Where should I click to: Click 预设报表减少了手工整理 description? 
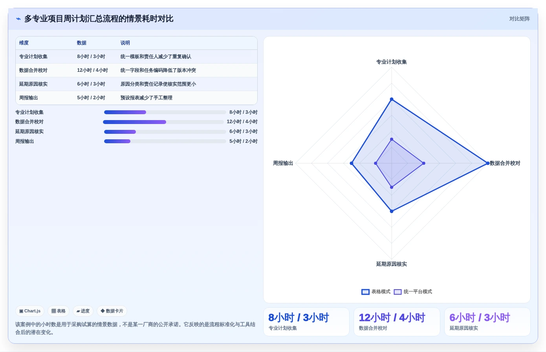click(x=146, y=98)
